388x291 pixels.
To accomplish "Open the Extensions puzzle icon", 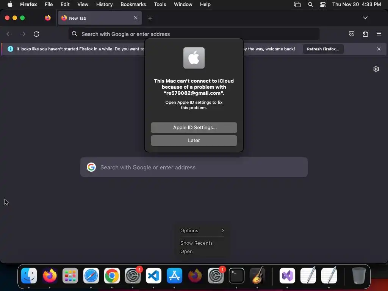I will coord(365,34).
